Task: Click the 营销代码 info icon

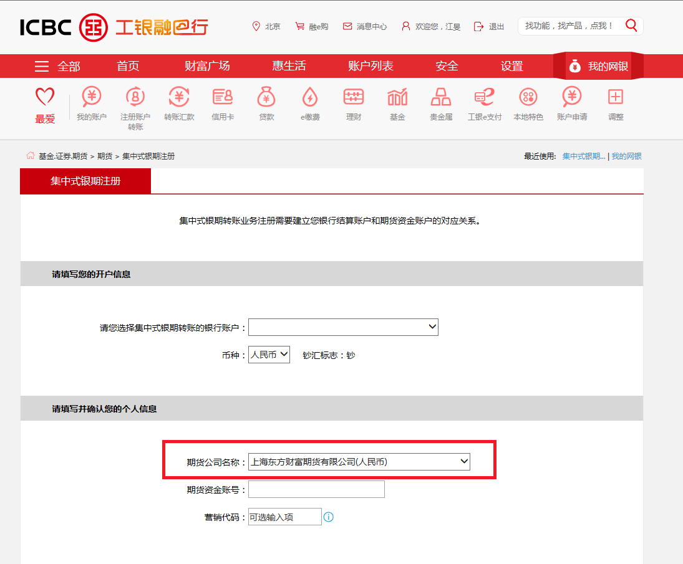Action: pos(329,517)
